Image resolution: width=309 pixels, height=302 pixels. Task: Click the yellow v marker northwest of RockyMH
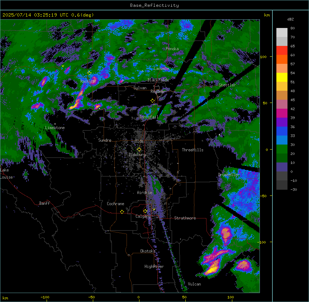click(x=63, y=66)
